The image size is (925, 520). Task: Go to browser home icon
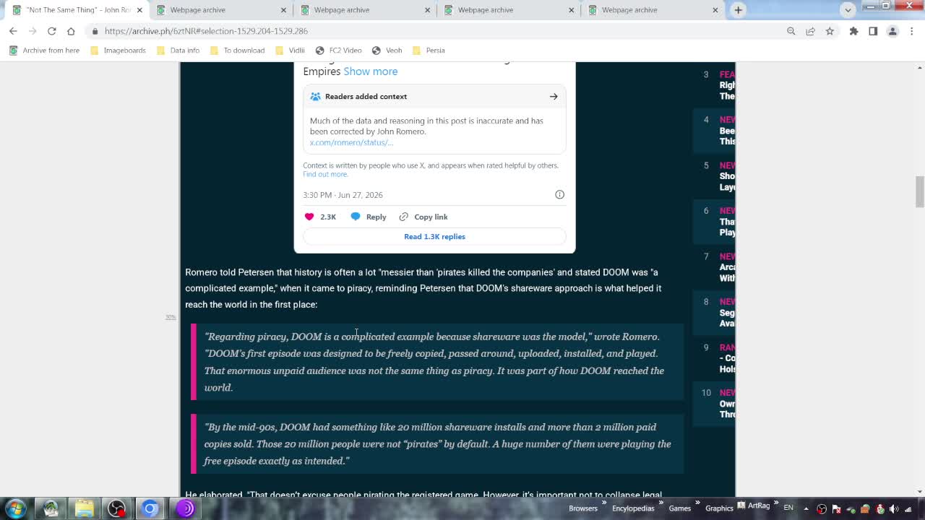[71, 31]
